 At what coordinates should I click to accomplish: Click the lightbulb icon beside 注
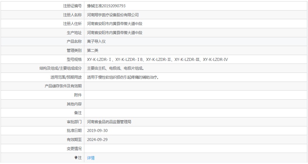tap(76, 158)
